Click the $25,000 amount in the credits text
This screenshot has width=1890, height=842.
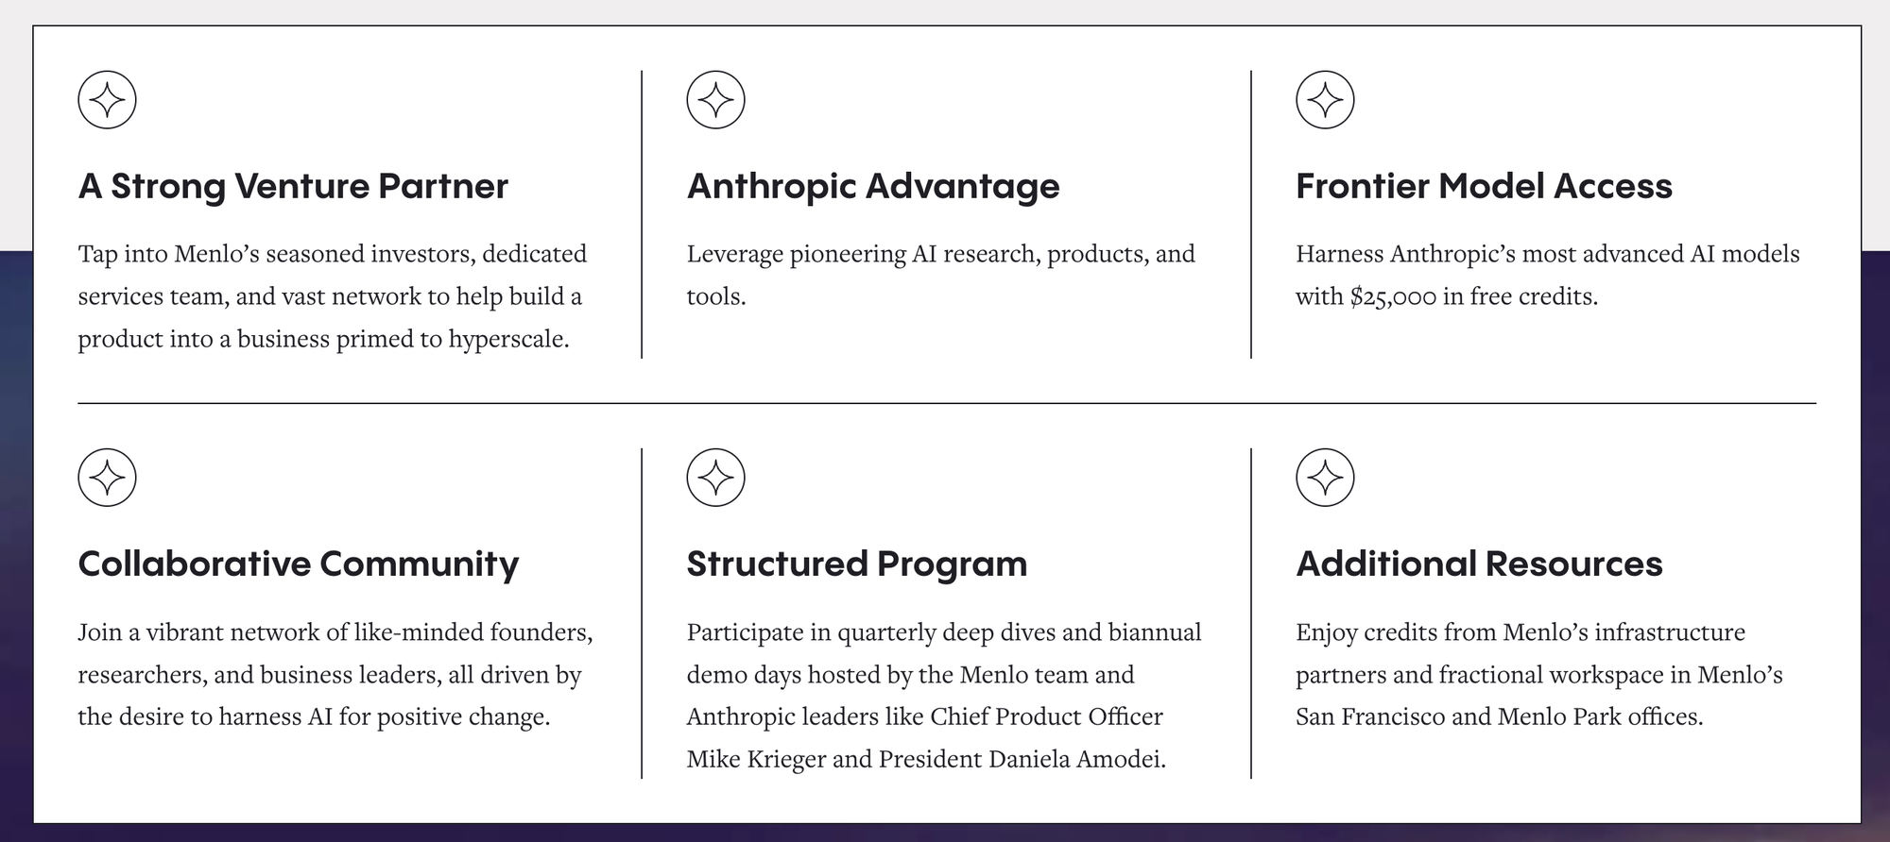click(1393, 297)
